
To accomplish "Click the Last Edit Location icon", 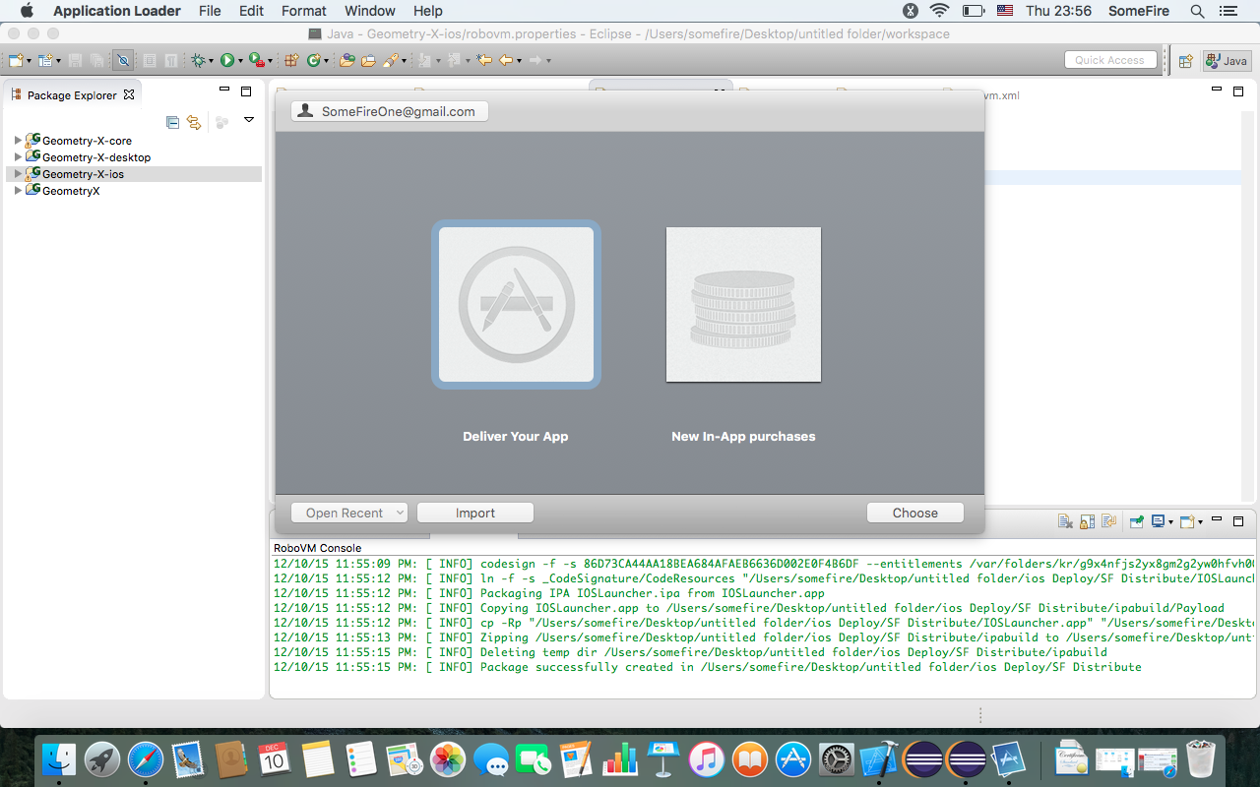I will [483, 60].
